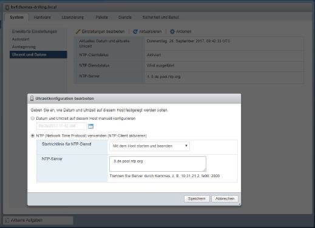Screen dimensions: 315x228
Task: Open the Aktionen gear icon
Action: 172,31
